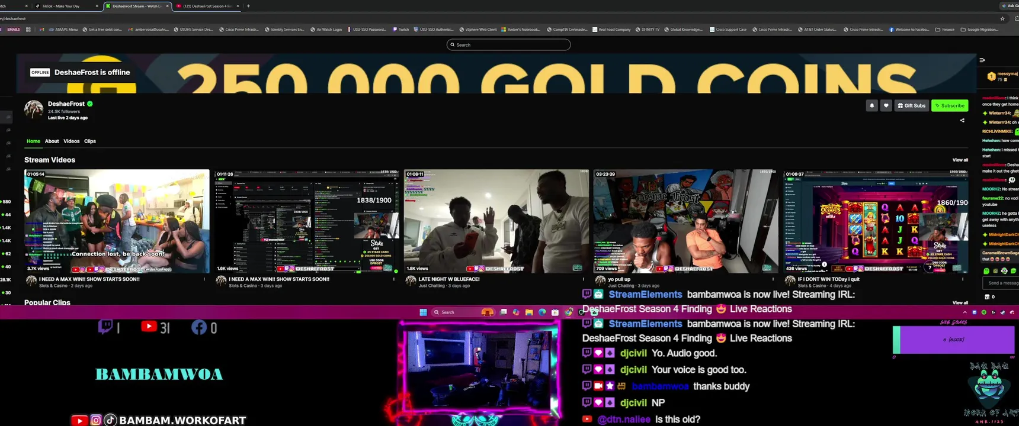Open the Gmail bookmark icon after the apps grid
1019x426 pixels.
coord(41,29)
